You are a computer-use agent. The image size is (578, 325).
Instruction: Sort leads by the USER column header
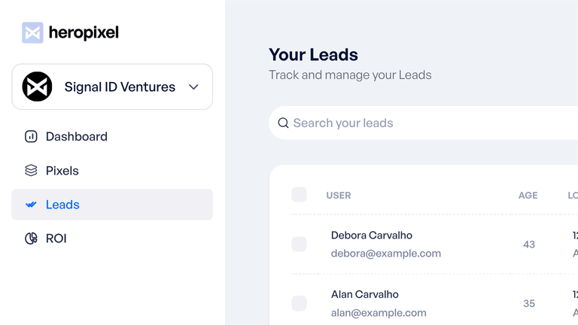(x=339, y=196)
